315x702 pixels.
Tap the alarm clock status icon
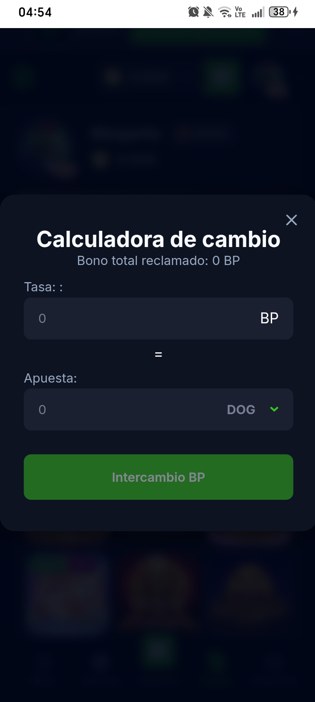[193, 12]
